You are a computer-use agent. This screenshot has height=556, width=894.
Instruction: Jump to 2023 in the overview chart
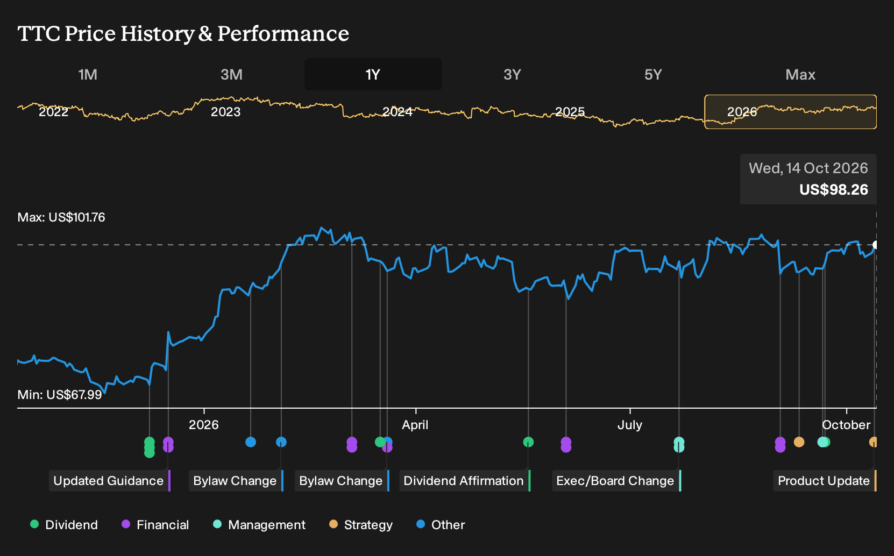(225, 112)
